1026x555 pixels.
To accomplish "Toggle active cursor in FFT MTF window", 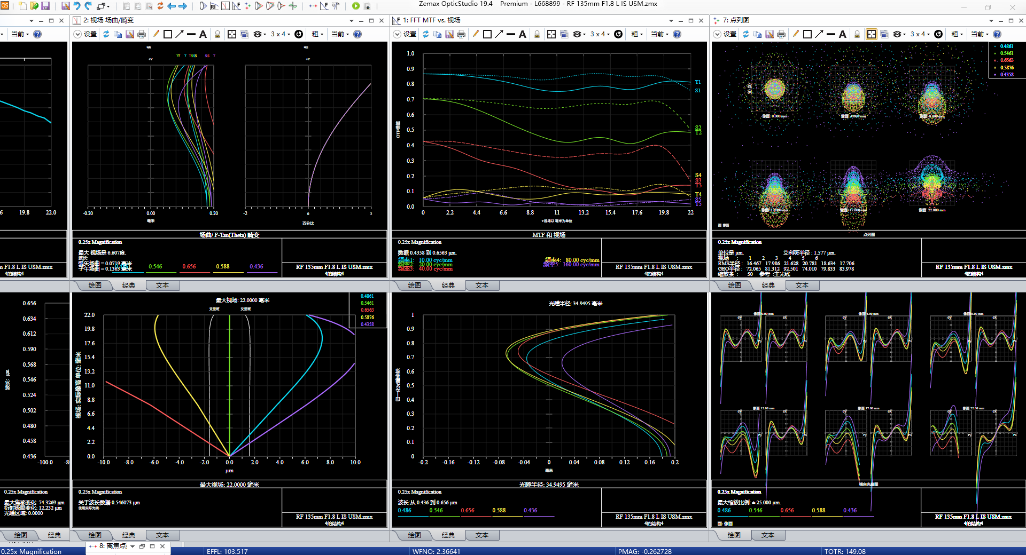I will point(551,34).
